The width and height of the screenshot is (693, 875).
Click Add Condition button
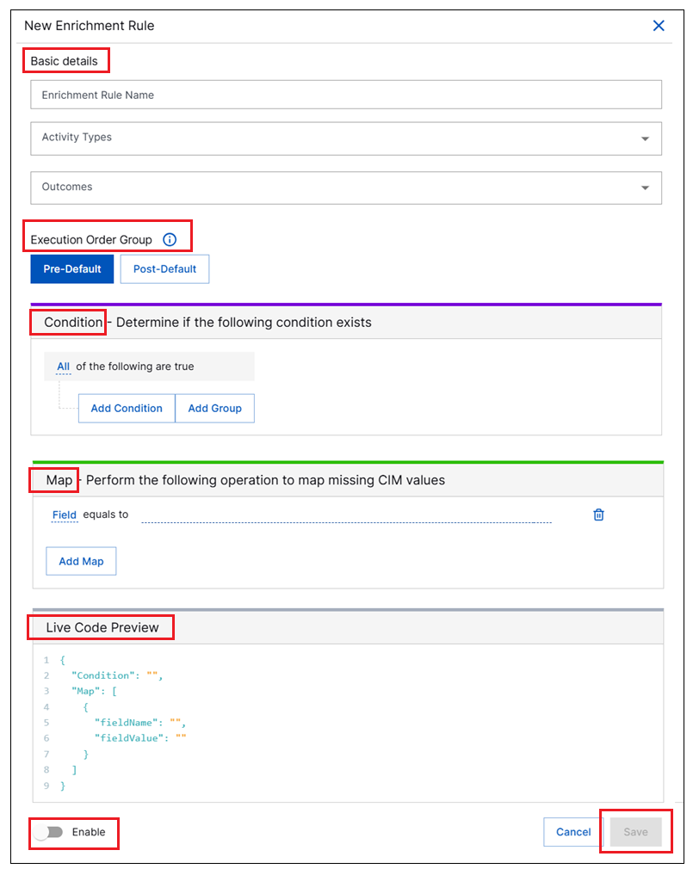coord(127,409)
